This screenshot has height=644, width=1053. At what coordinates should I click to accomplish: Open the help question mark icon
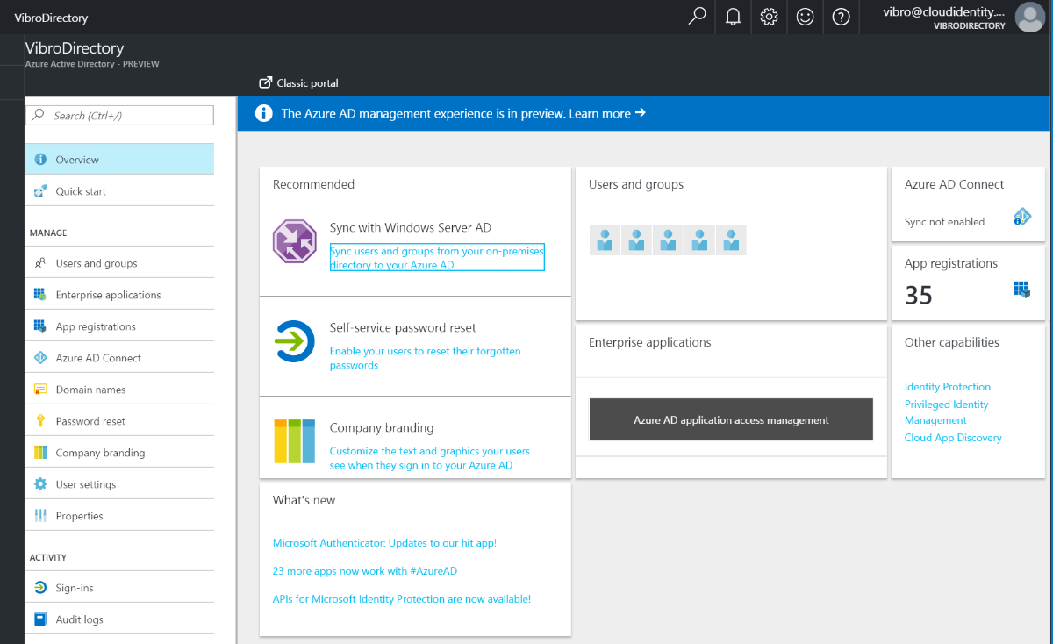click(x=842, y=17)
